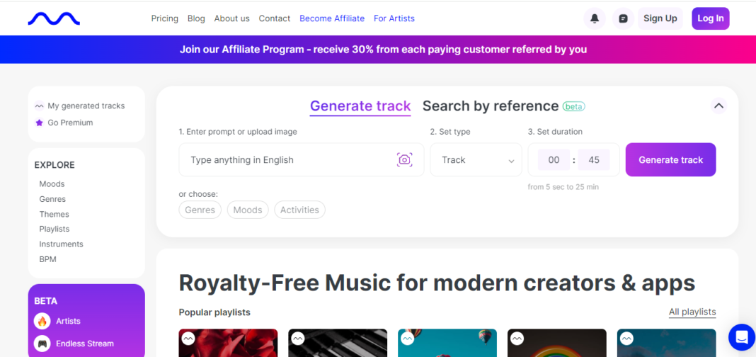Open the Pricing menu item
This screenshot has width=756, height=357.
165,18
